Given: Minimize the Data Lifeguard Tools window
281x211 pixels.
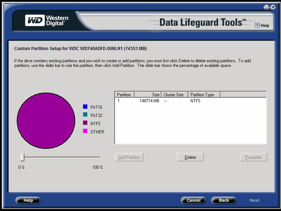Looking at the screenshot, I should (x=266, y=7).
